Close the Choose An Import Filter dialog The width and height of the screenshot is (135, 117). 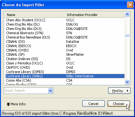pyautogui.click(x=130, y=5)
